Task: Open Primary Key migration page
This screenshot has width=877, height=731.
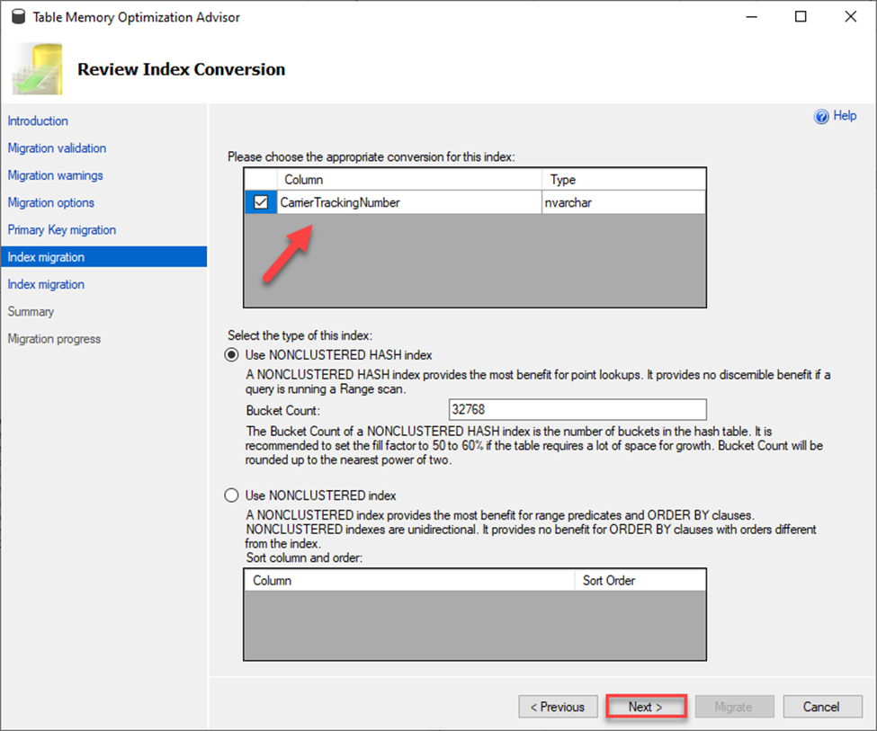Action: [x=61, y=230]
